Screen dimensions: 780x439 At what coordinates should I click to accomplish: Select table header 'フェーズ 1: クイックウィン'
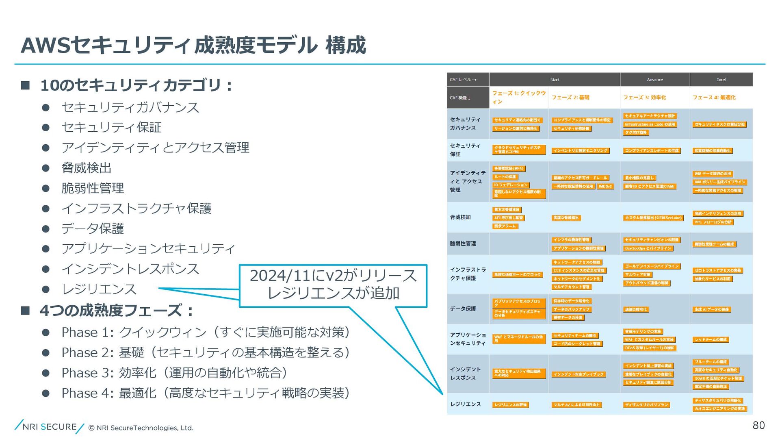[519, 98]
